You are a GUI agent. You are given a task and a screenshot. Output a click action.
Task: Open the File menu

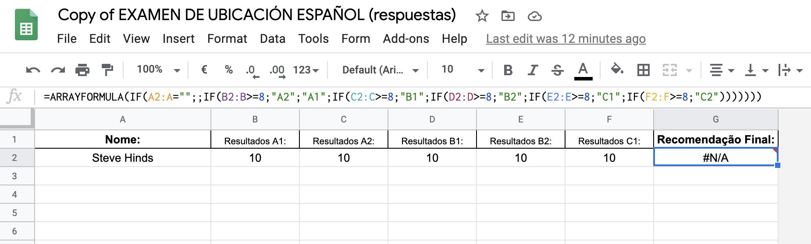[x=67, y=39]
